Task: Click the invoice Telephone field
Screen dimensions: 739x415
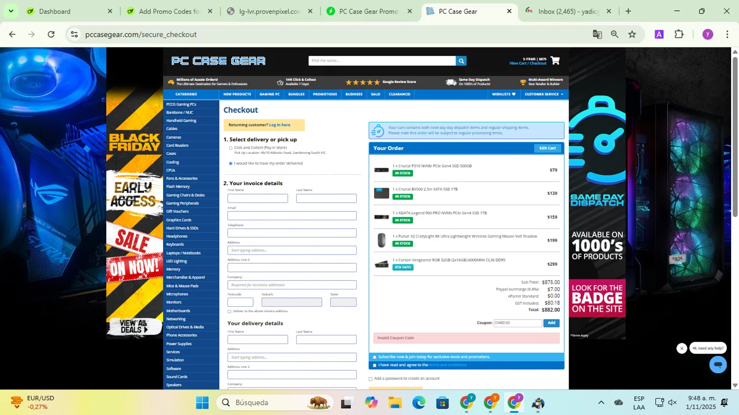Action: (x=292, y=233)
